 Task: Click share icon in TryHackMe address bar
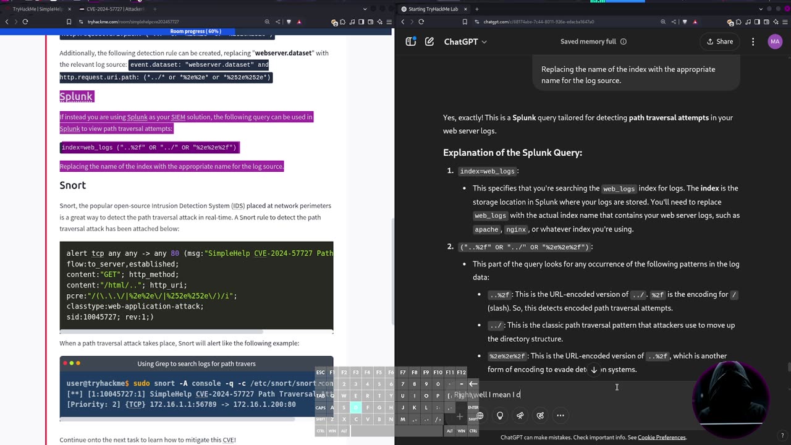point(277,22)
